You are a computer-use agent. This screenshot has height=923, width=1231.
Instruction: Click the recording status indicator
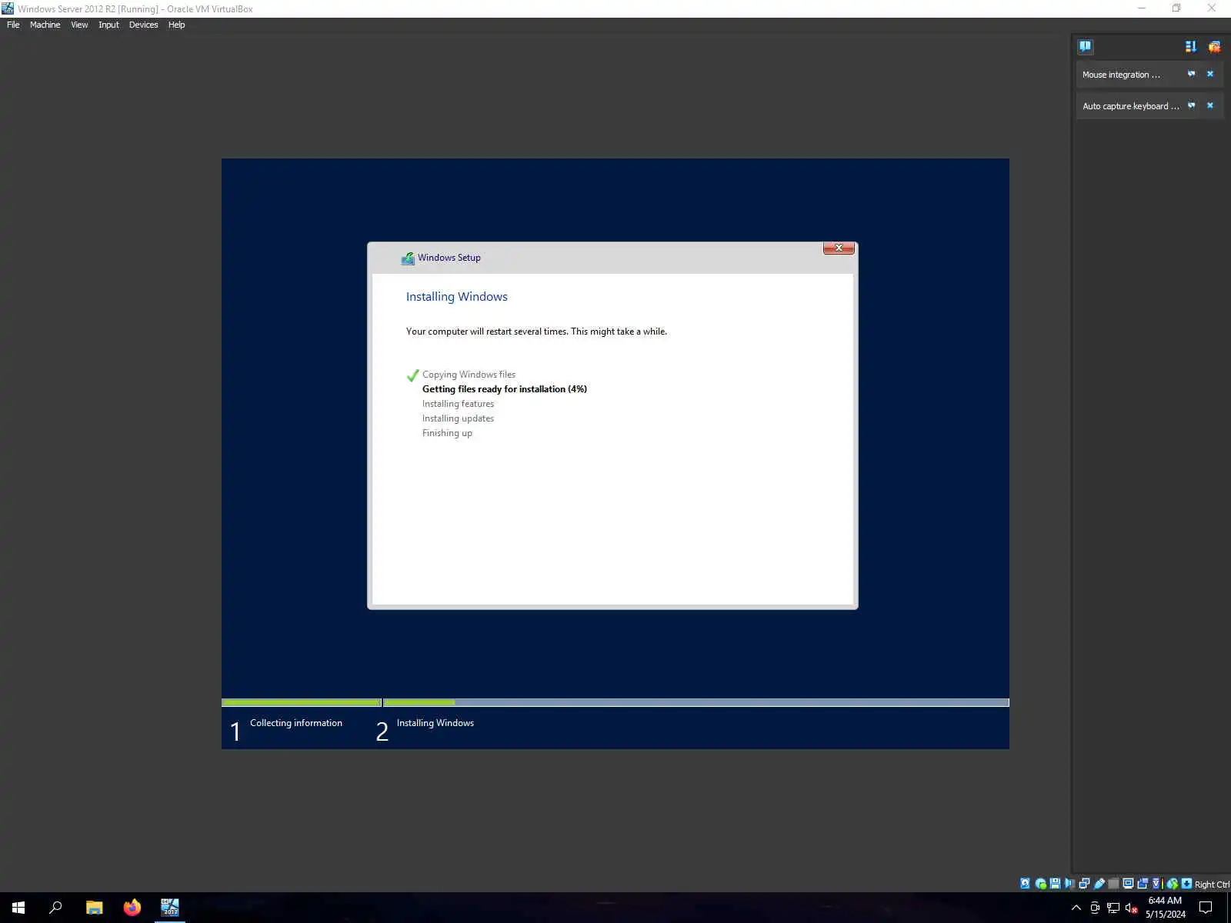pos(1143,884)
